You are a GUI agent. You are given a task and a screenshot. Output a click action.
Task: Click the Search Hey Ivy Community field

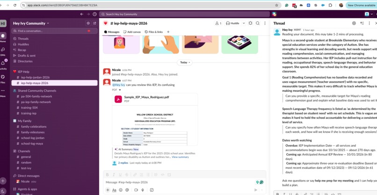(x=184, y=14)
